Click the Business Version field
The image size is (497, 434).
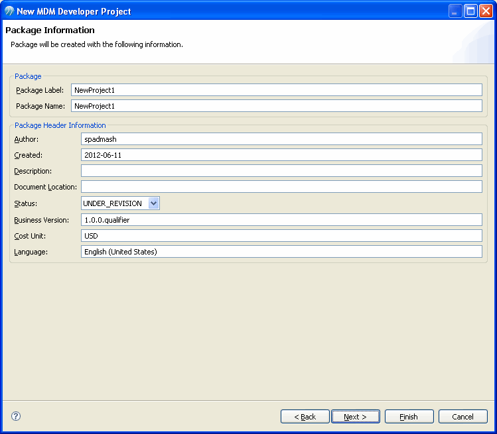pos(281,220)
